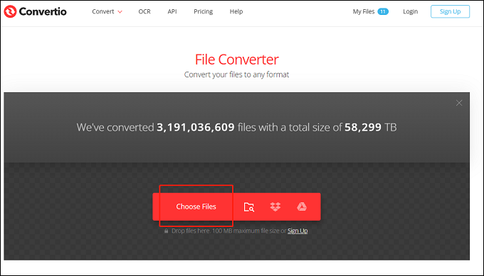Open My Files list
This screenshot has height=276, width=484.
click(x=364, y=11)
